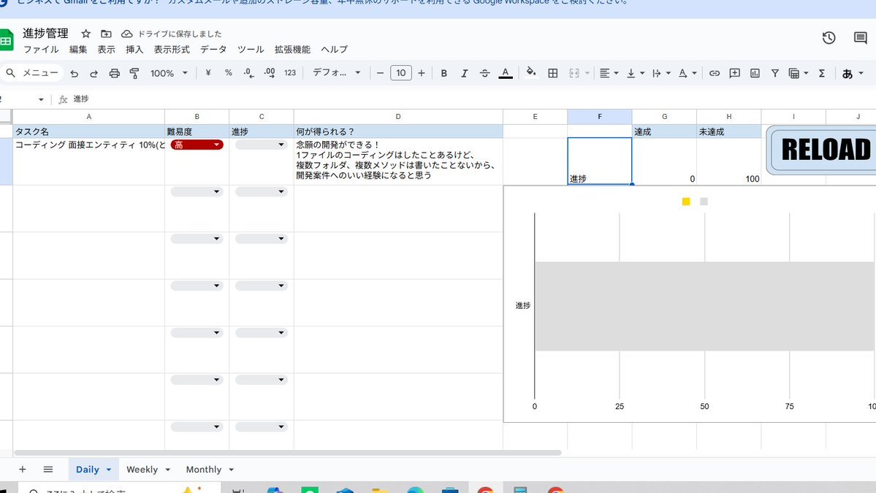Toggle bold formatting
Viewport: 876px width, 493px height.
[x=443, y=73]
